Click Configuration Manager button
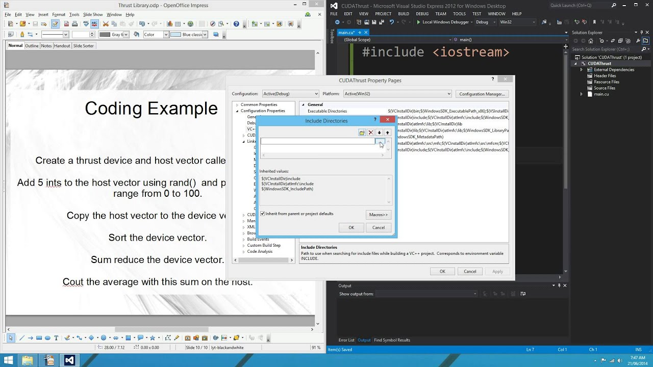The width and height of the screenshot is (653, 367). point(482,94)
